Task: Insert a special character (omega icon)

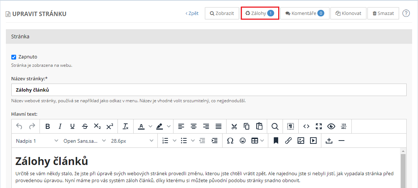Action: pos(230,141)
